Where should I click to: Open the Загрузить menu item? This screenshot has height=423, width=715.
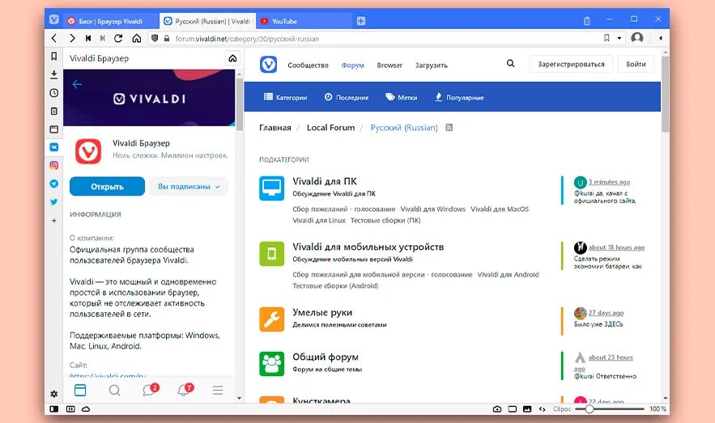[x=431, y=66]
